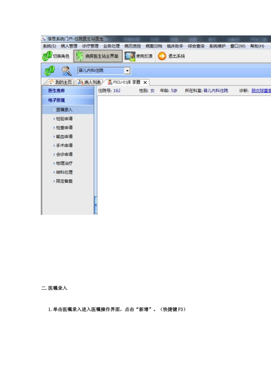Select 医嘱录入 in the sidebar
The height and width of the screenshot is (384, 271).
point(68,110)
